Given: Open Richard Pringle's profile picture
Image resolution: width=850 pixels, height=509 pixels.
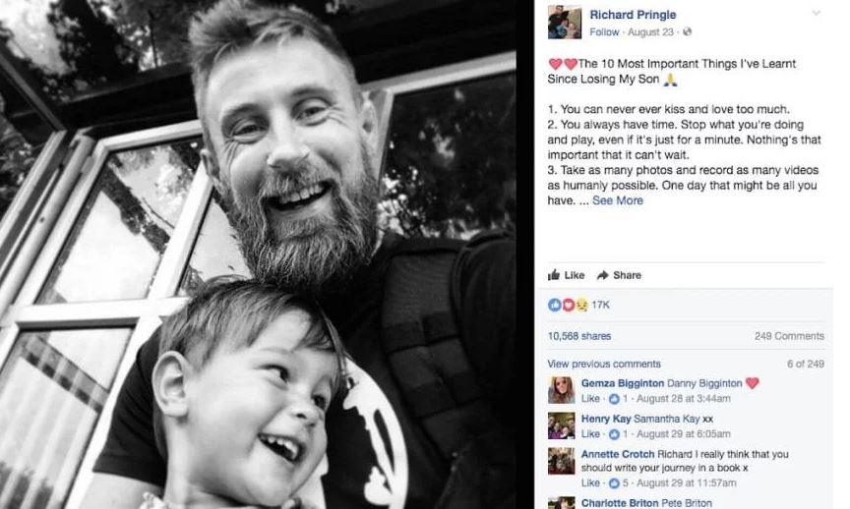Looking at the screenshot, I should tap(565, 23).
